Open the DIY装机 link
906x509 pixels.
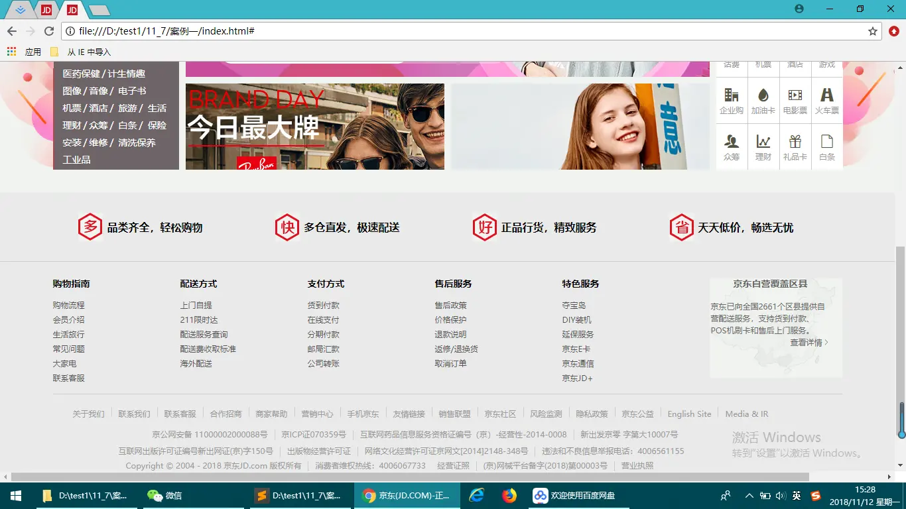576,320
